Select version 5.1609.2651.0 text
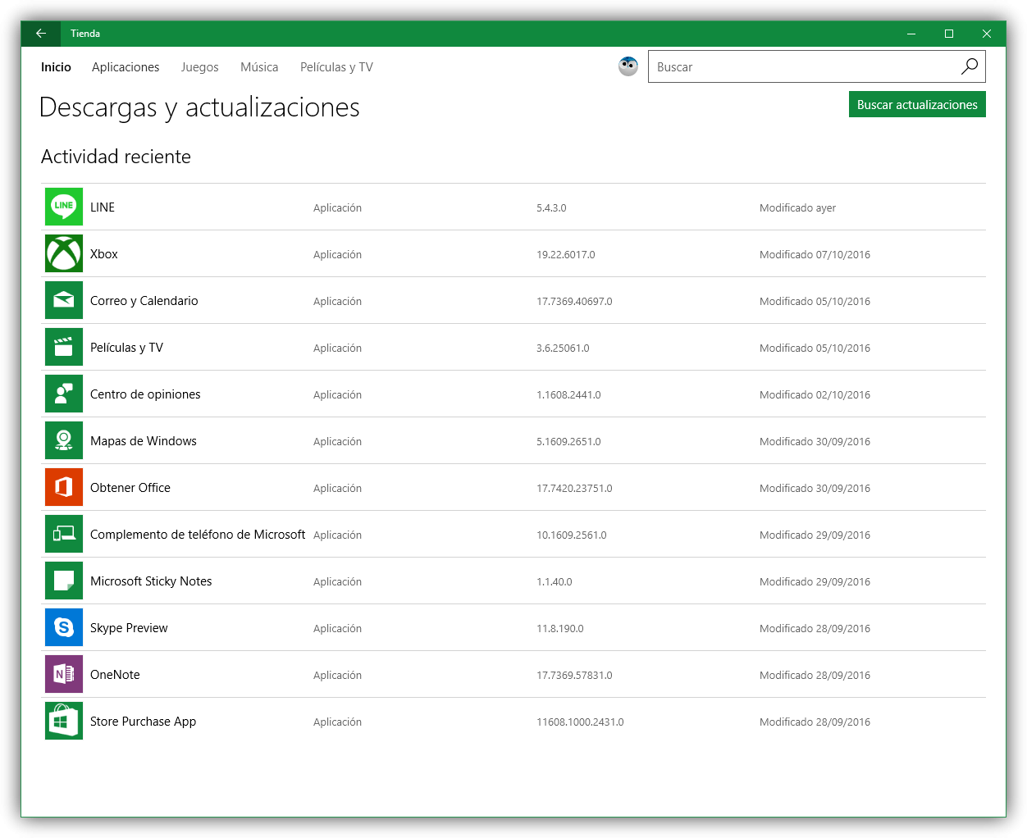1027x838 pixels. click(x=568, y=442)
